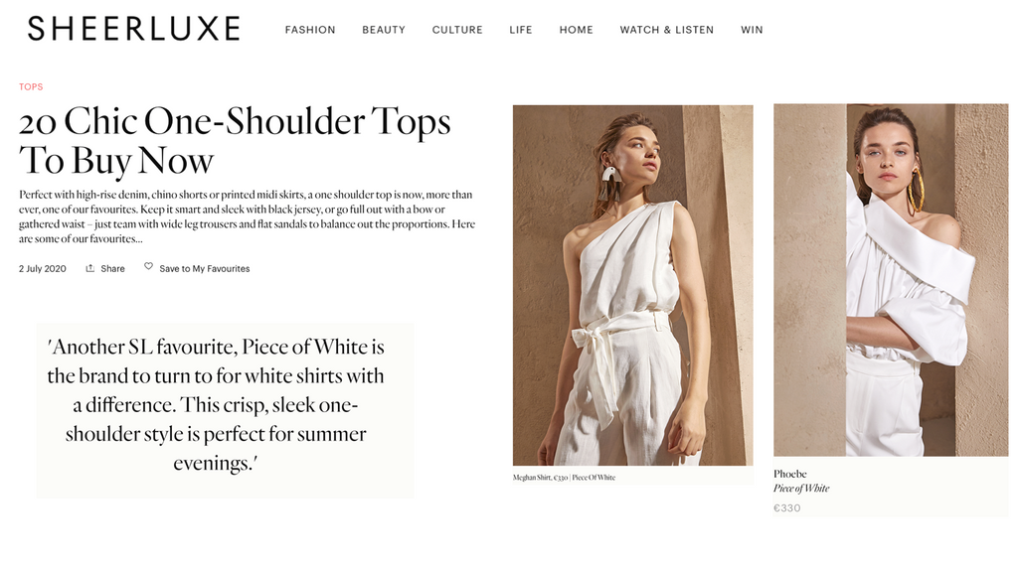Open the SHEERLUXE logo homepage
Screen dimensions: 1018x571
pos(134,29)
